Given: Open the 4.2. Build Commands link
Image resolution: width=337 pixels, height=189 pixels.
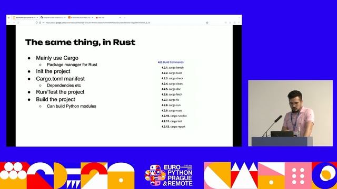Looking at the screenshot, I should (x=171, y=62).
